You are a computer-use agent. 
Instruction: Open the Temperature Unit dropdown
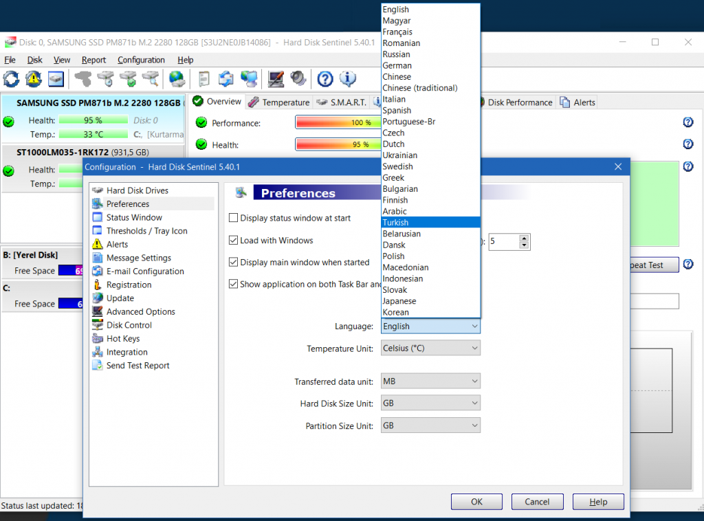(430, 348)
